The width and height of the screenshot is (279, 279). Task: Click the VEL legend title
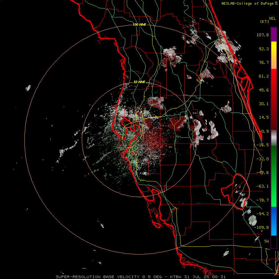[272, 19]
